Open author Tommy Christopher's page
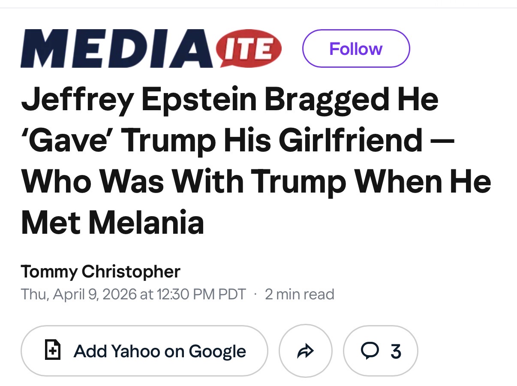Screen dimensions: 517x386 (100, 271)
